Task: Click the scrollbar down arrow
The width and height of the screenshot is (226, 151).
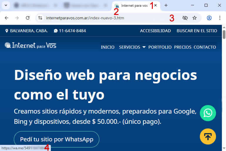Action: [x=224, y=148]
